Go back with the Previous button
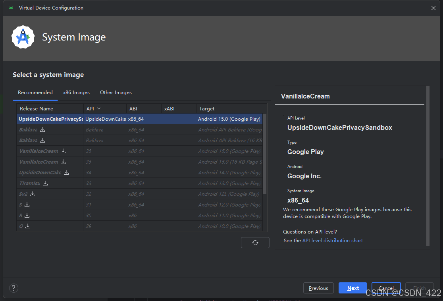443x301 pixels. (318, 288)
